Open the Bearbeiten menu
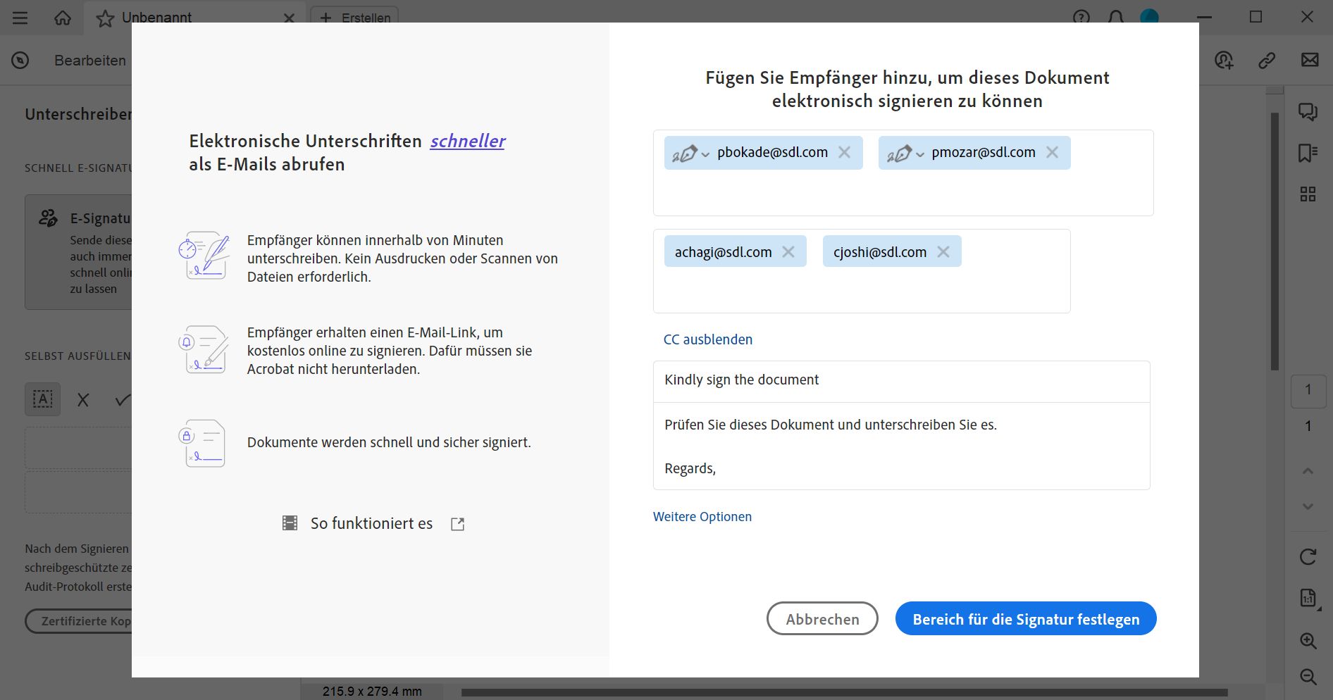Screen dimensions: 1333x700 click(x=89, y=61)
